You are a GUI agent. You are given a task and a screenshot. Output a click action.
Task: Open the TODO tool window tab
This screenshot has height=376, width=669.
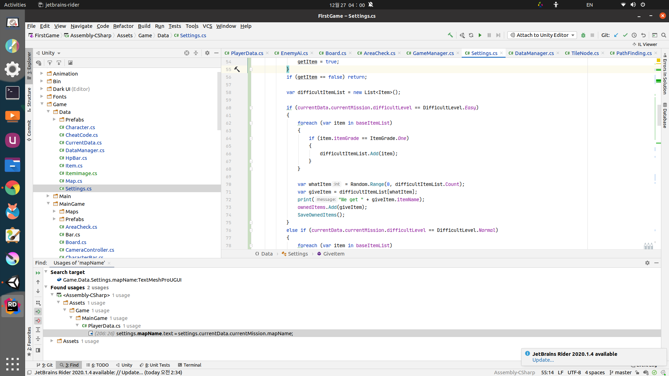[98, 365]
